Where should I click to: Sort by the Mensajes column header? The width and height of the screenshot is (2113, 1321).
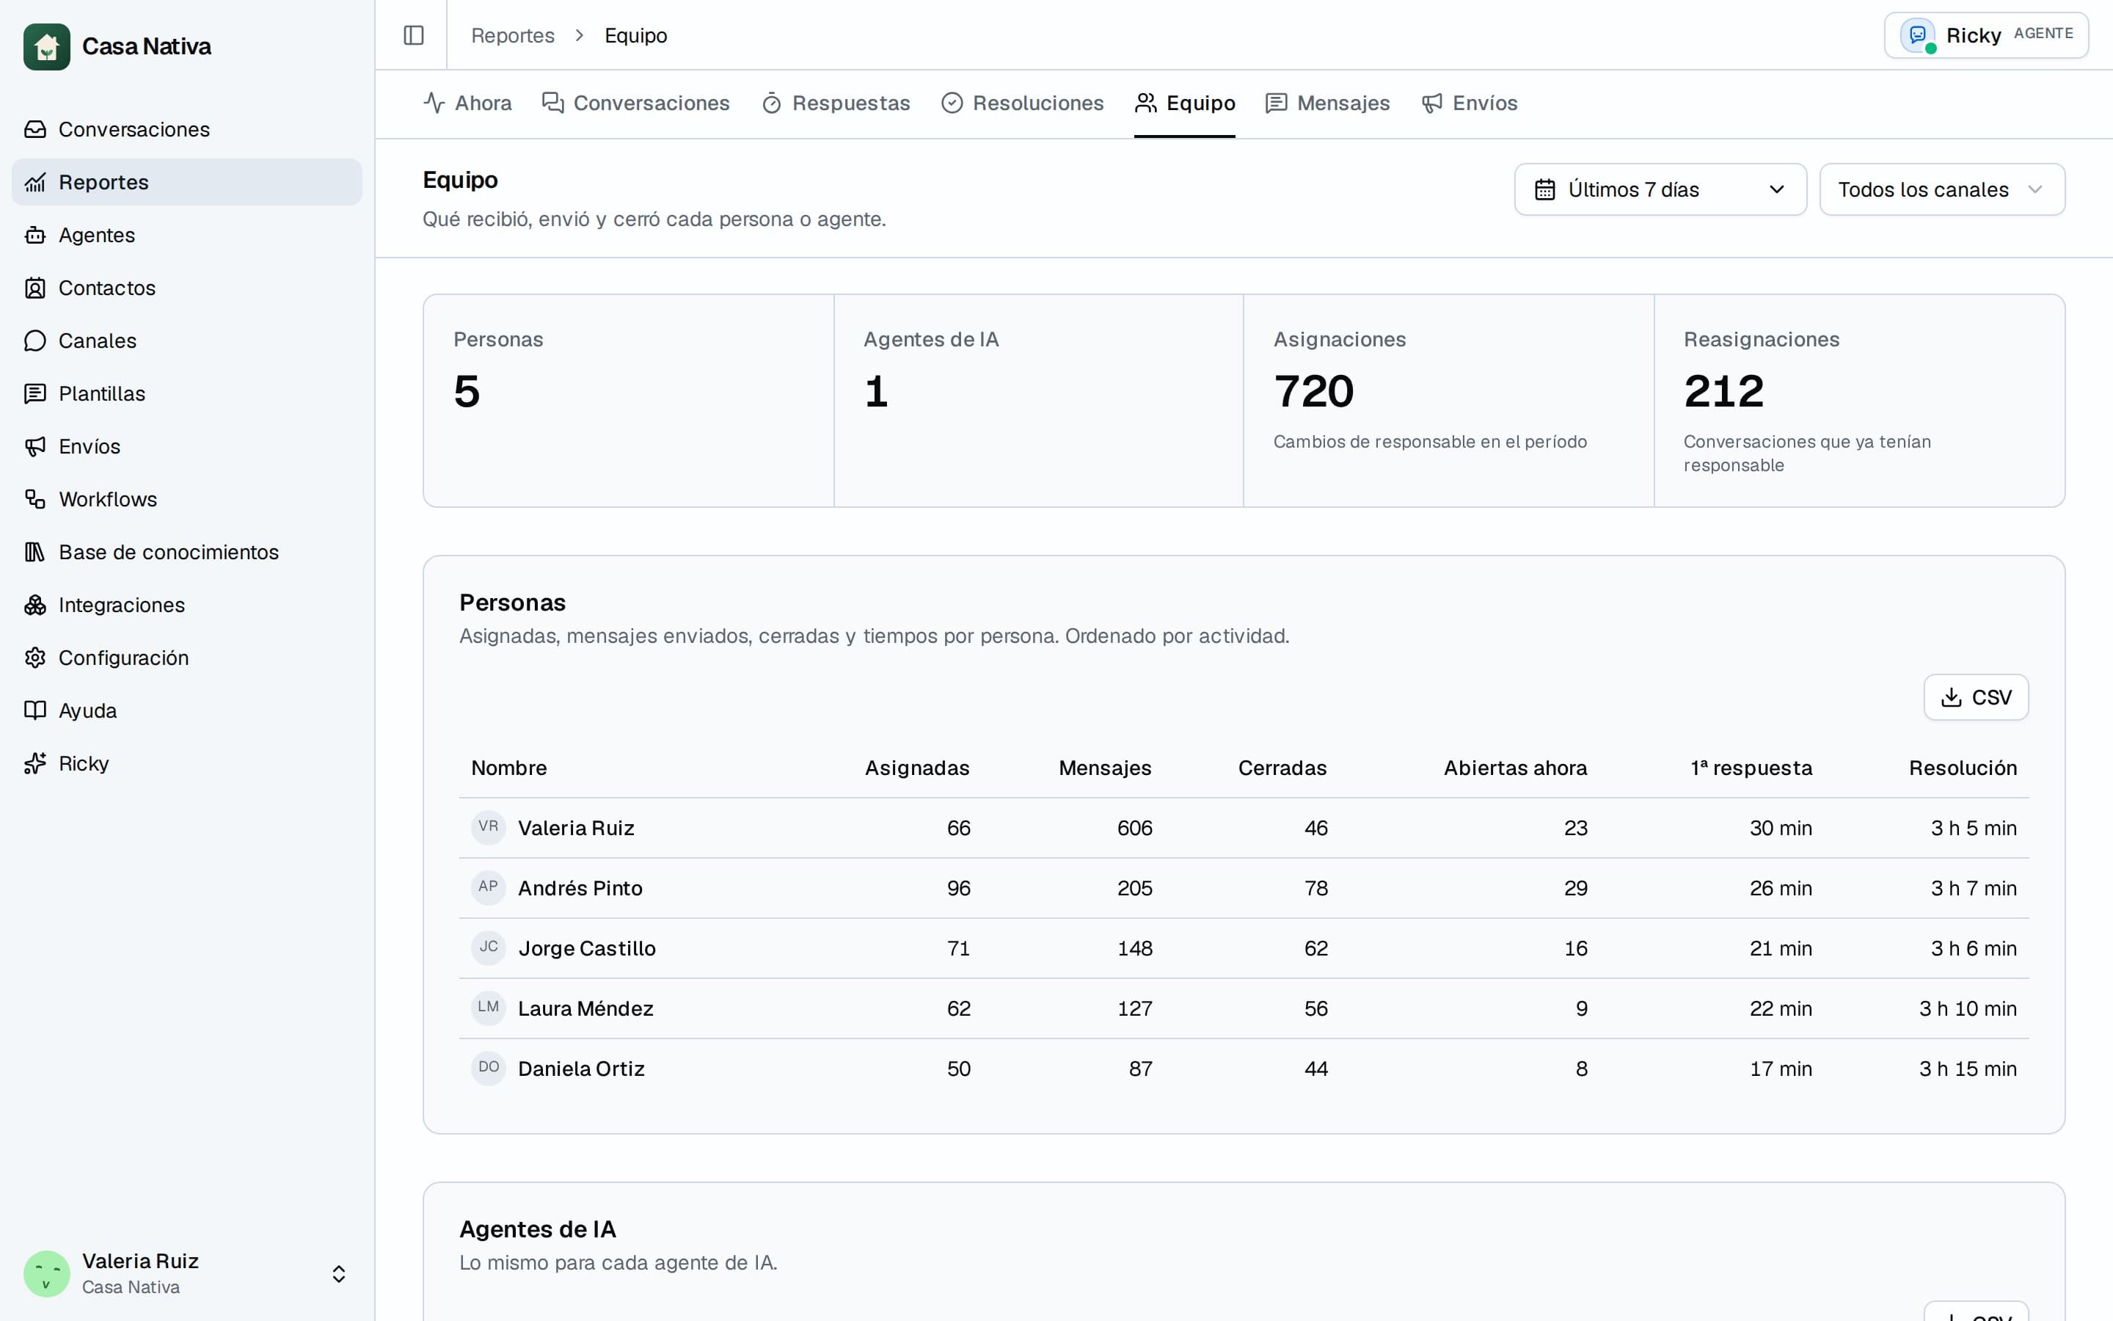coord(1104,768)
